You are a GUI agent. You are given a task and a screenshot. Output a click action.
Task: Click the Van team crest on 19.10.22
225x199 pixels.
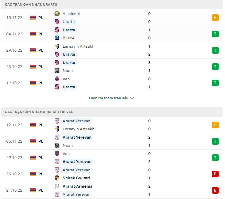pos(57,79)
